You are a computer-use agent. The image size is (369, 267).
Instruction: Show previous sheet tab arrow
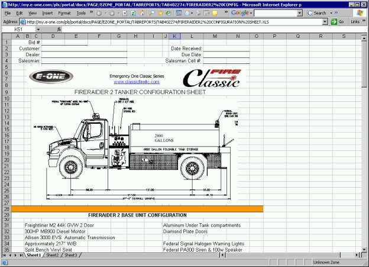pyautogui.click(x=10, y=255)
